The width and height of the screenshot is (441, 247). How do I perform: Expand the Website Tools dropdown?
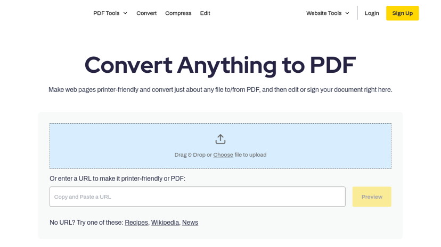coord(328,13)
